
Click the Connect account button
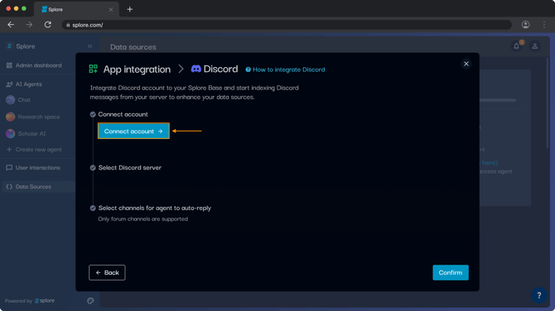coord(133,132)
